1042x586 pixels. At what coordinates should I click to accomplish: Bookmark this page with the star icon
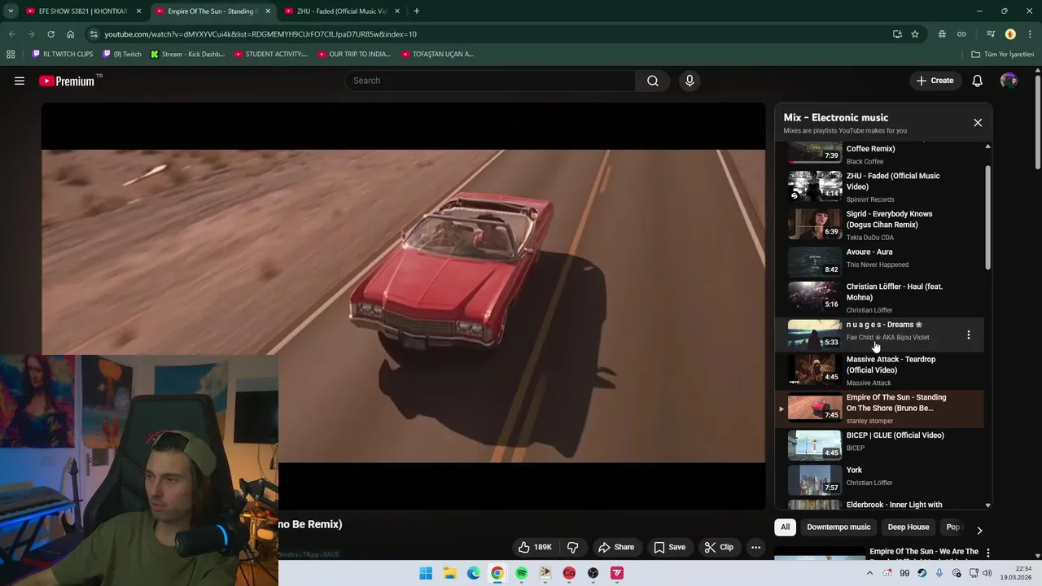pyautogui.click(x=915, y=34)
